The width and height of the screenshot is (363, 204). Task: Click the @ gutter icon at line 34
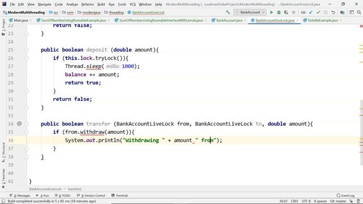tap(19, 124)
